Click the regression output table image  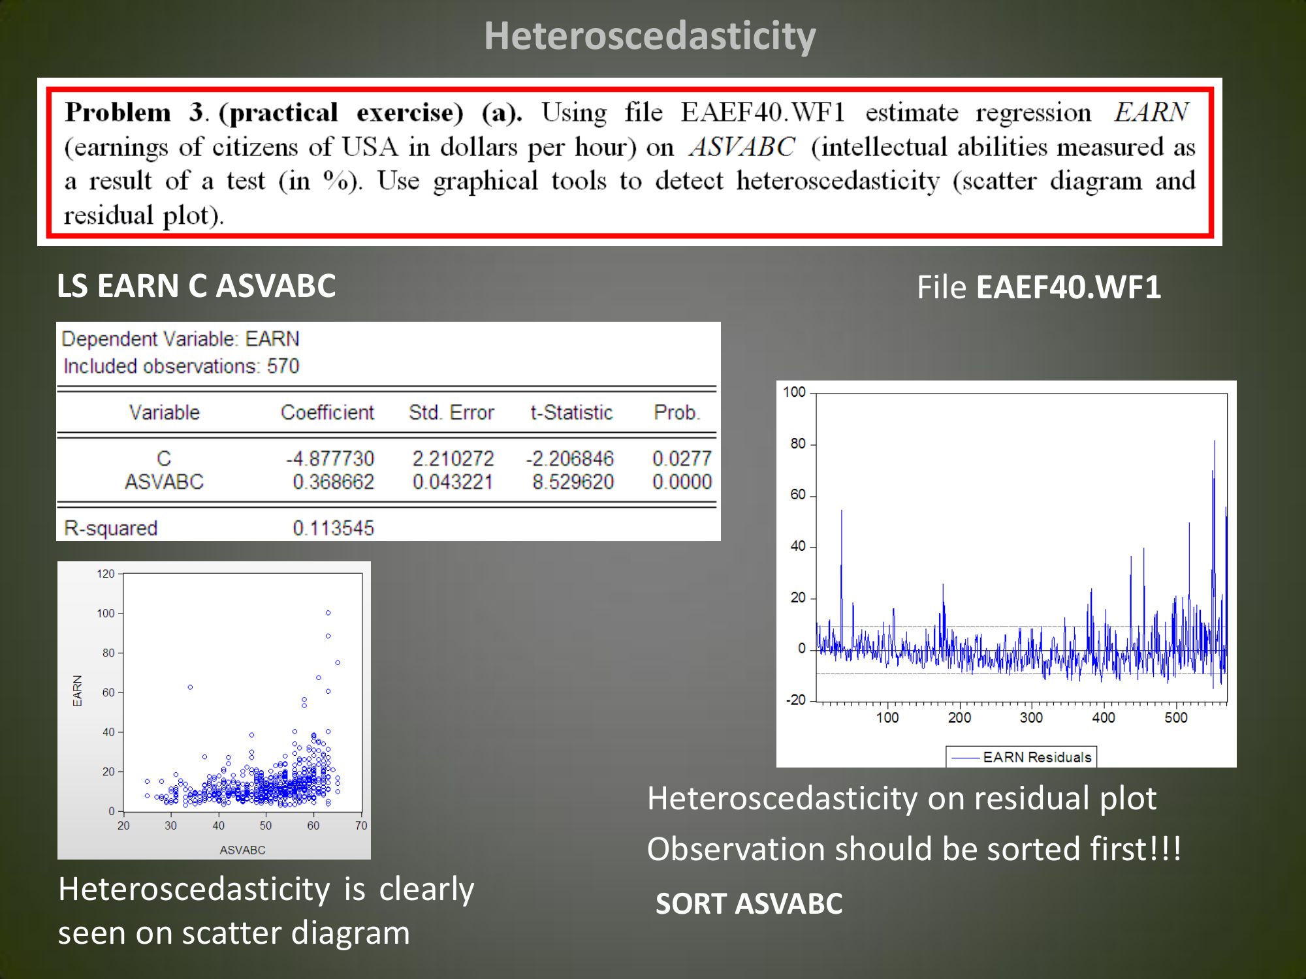pos(388,431)
